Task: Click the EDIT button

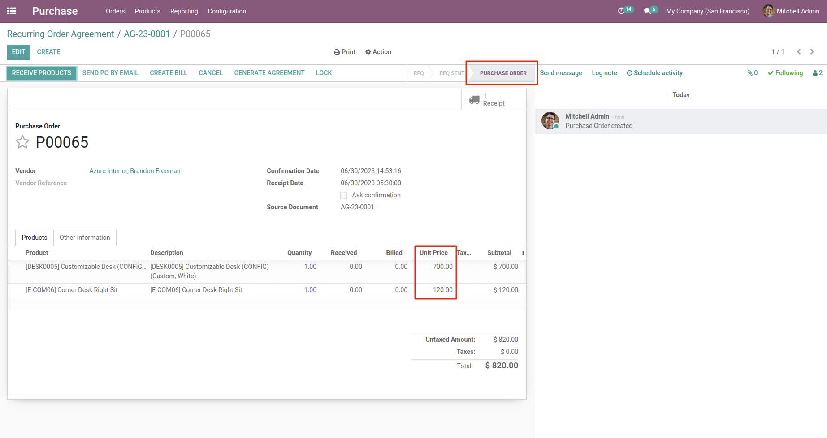Action: pos(18,52)
